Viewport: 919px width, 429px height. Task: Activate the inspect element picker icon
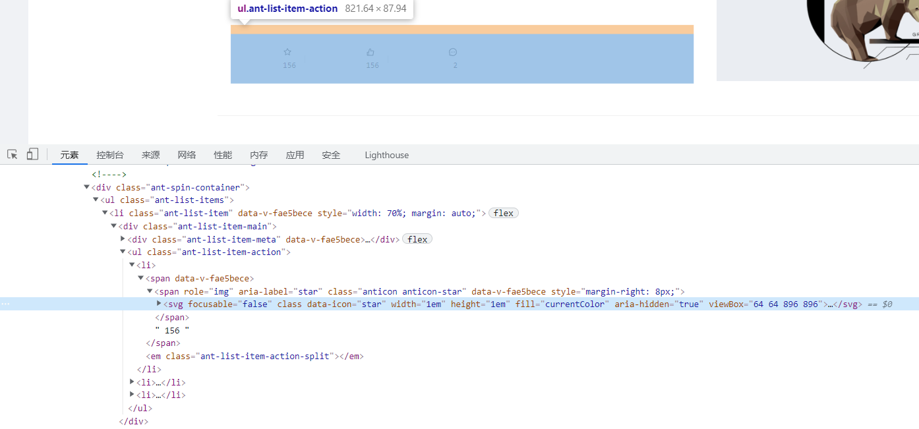coord(13,155)
